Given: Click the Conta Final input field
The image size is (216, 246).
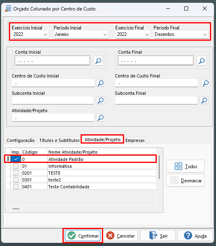Looking at the screenshot, I should pos(156,60).
